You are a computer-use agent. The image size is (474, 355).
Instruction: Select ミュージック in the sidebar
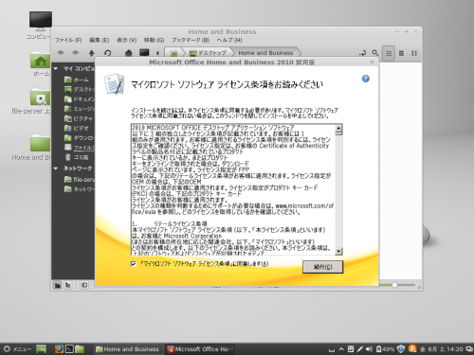click(x=79, y=109)
